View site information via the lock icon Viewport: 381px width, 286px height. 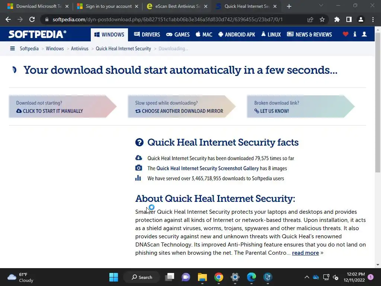point(47,19)
